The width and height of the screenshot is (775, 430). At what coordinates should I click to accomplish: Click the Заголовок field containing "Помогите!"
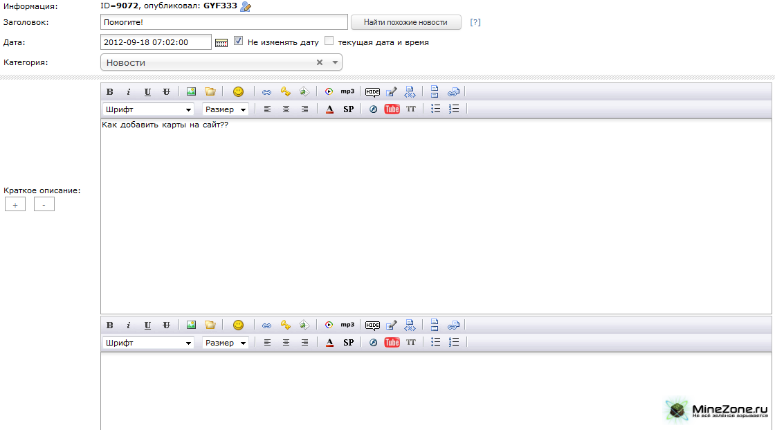coord(224,22)
